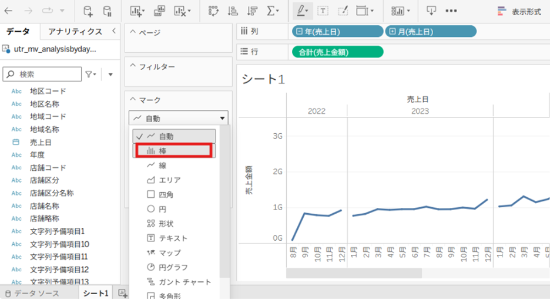
Task: Select the 地区コード field
Action: point(48,91)
